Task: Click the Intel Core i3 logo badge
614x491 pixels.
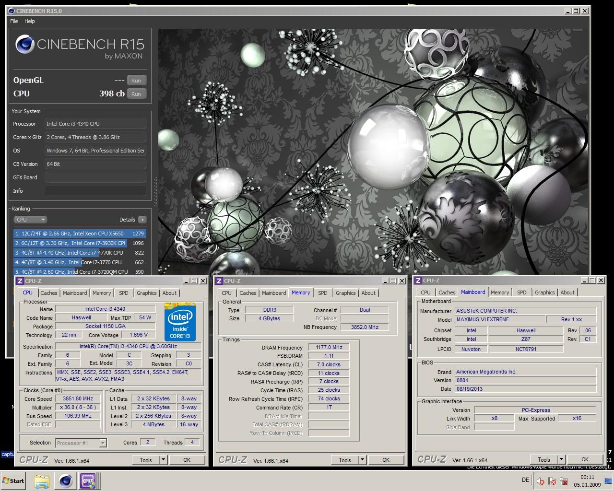Action: (x=180, y=322)
